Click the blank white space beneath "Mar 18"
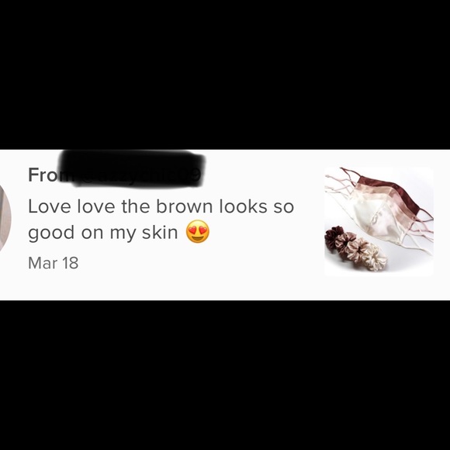 [x=115, y=286]
